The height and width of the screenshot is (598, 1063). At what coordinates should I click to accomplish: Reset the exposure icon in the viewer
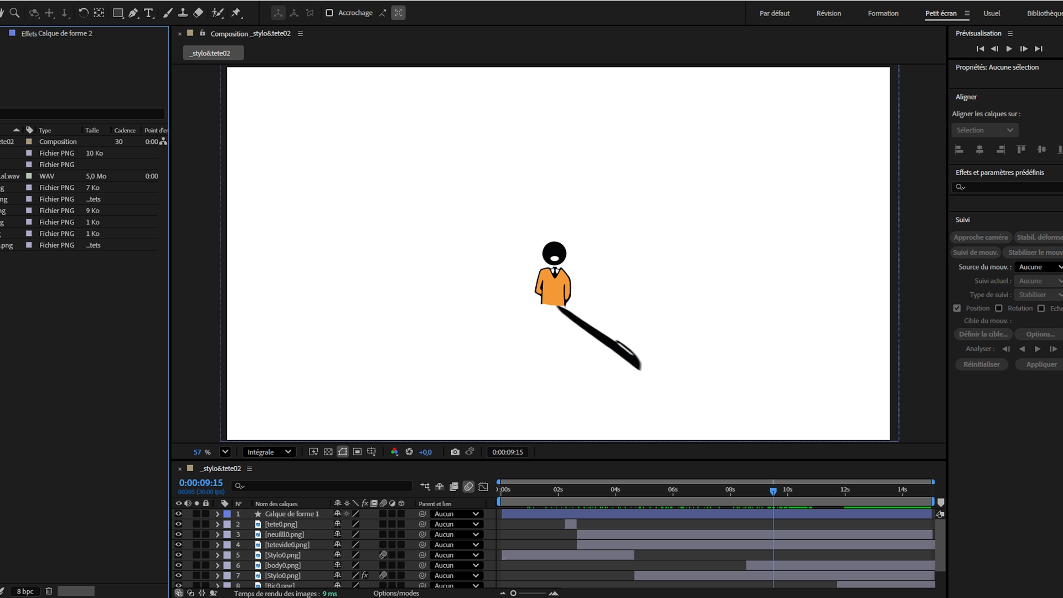tap(409, 452)
